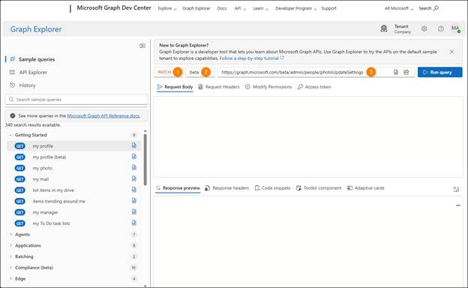The image size is (468, 288).
Task: Open docs icon for my profile
Action: [x=134, y=145]
